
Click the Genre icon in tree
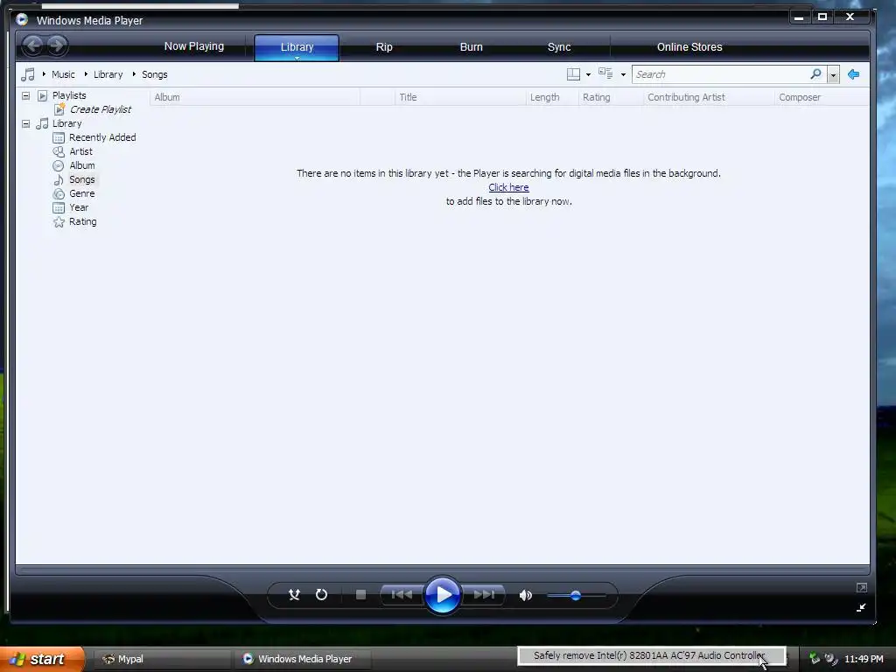(x=59, y=193)
